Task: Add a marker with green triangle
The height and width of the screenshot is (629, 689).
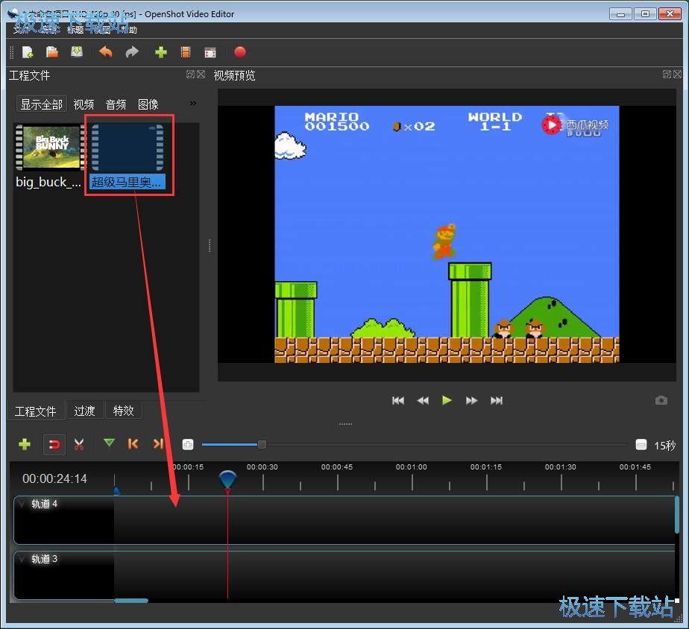Action: point(109,443)
